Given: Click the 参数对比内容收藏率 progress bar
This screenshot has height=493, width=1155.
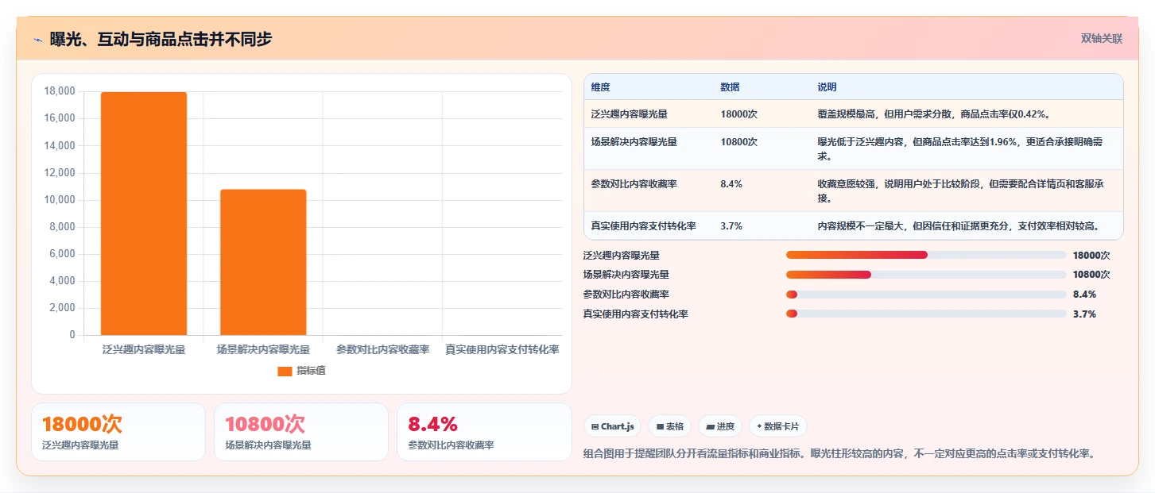Looking at the screenshot, I should click(926, 295).
